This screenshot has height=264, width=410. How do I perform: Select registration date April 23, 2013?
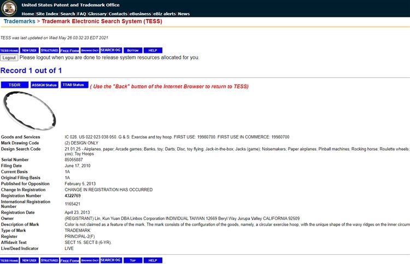[77, 212]
